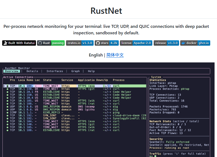Click 'TCP Connections: 13' statistic
The width and height of the screenshot is (217, 157).
click(165, 95)
